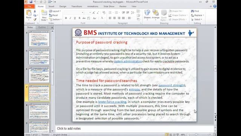This screenshot has width=241, height=136.
Task: Select slide 8 thumbnail
Action: coord(39,111)
